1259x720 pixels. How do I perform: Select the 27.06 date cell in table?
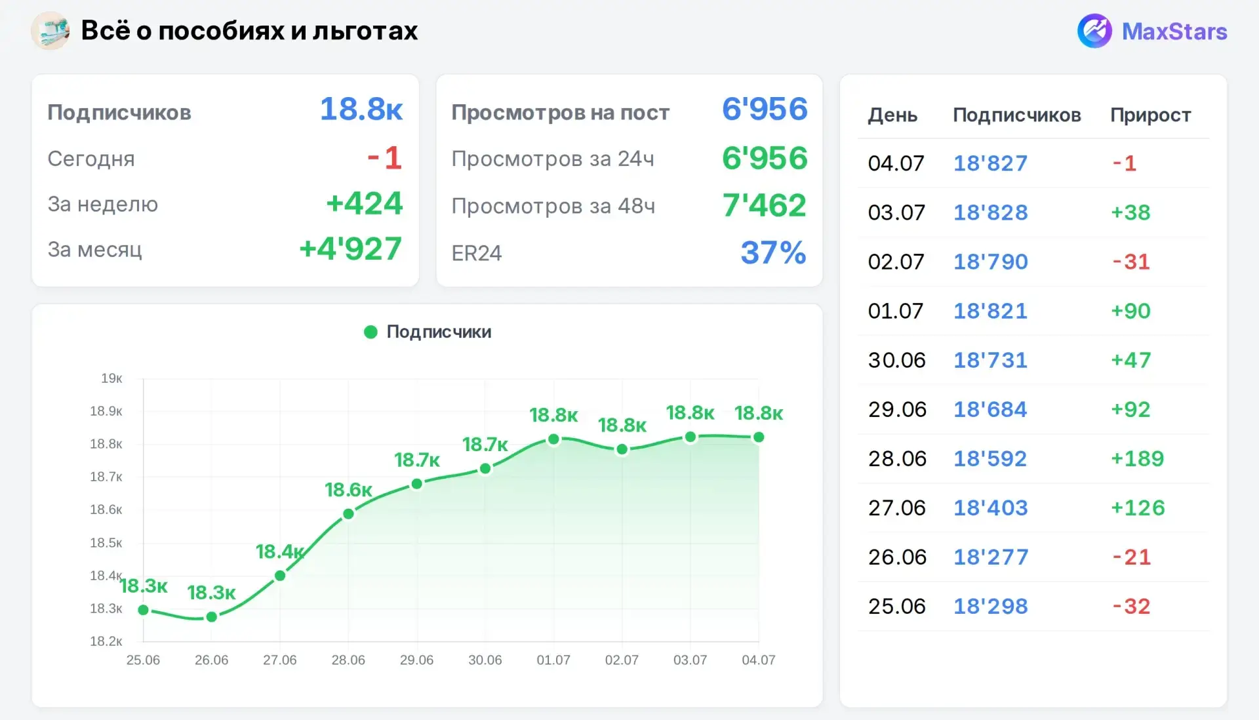(x=896, y=508)
